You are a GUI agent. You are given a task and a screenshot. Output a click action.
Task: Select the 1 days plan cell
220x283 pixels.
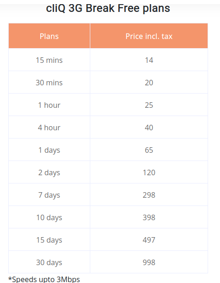[x=49, y=150]
